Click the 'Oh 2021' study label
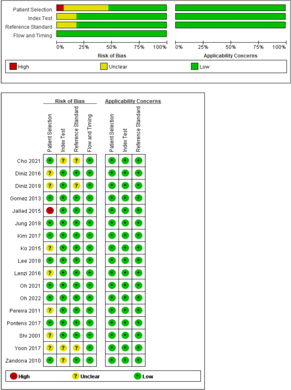 click(30, 286)
